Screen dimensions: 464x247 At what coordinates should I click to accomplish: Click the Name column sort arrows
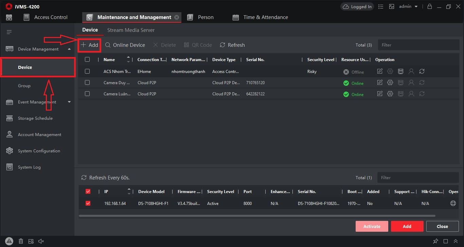[128, 59]
